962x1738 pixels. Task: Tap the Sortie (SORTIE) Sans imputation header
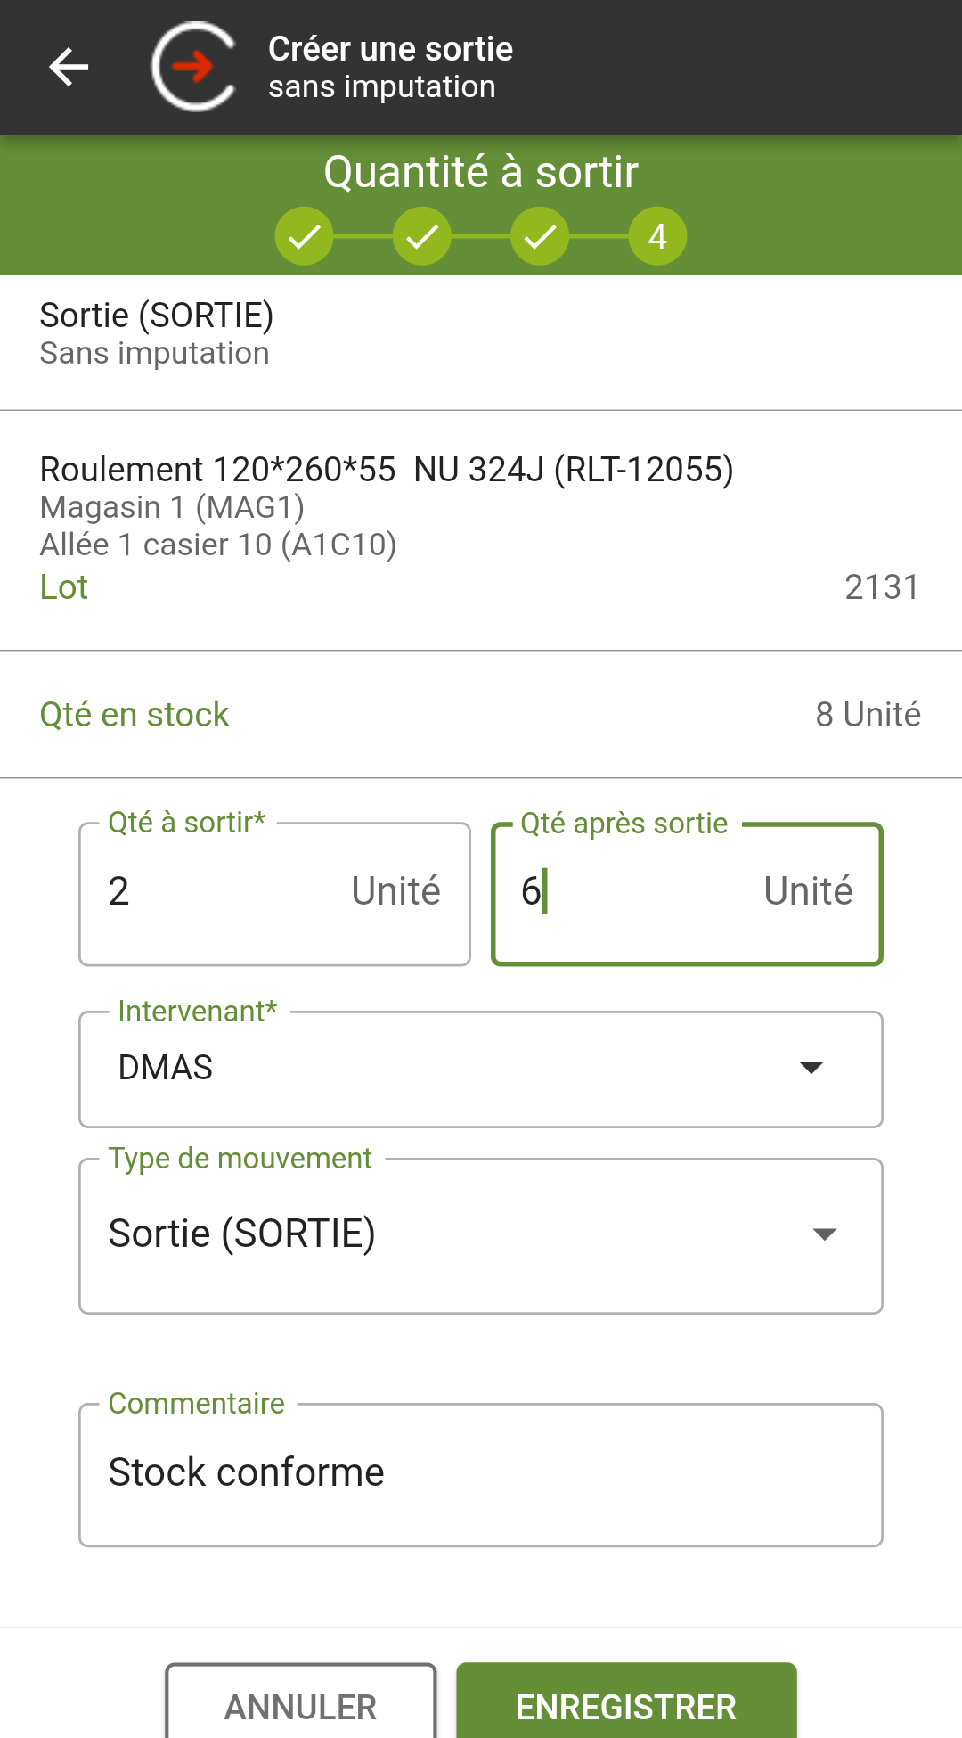pos(481,342)
